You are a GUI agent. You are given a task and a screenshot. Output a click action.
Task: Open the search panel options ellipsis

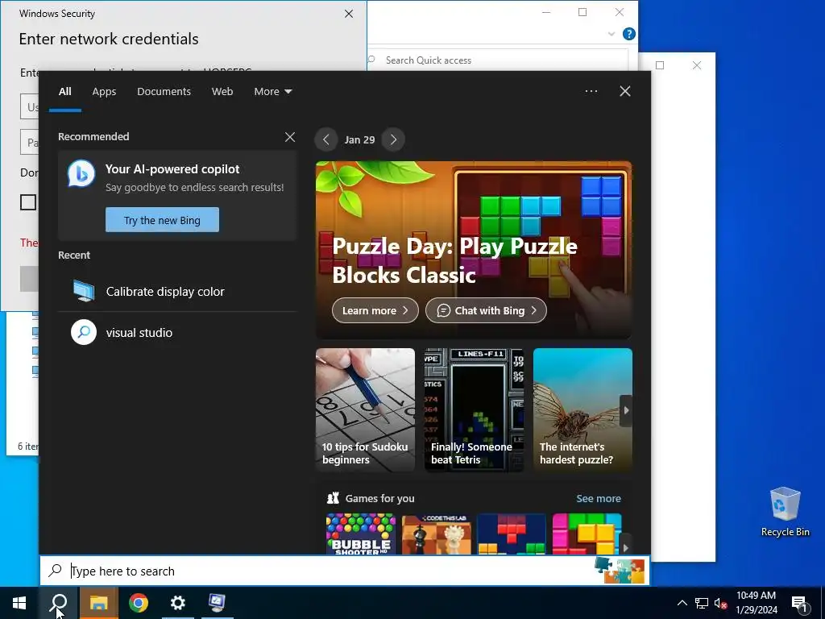591,91
